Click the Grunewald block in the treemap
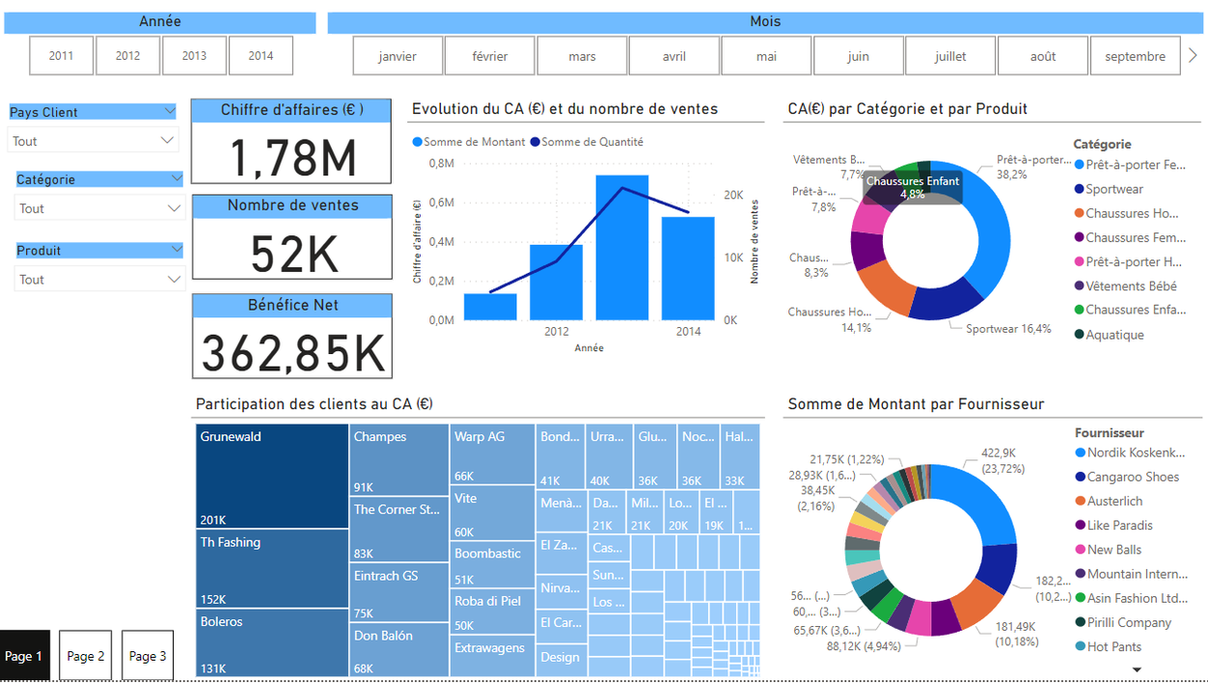The height and width of the screenshot is (683, 1208). pos(271,473)
